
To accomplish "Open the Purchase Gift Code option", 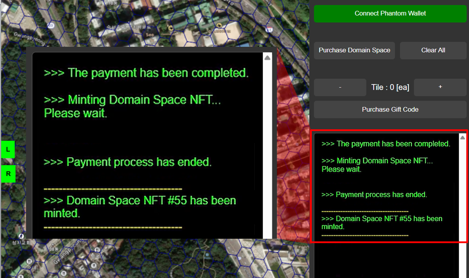I will 390,109.
